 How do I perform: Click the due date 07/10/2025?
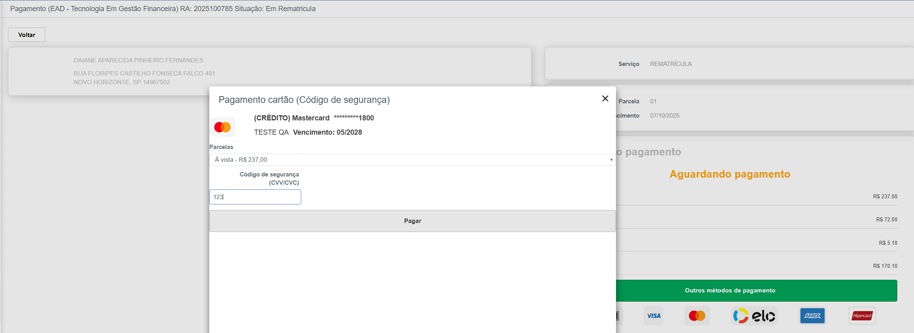(x=665, y=116)
